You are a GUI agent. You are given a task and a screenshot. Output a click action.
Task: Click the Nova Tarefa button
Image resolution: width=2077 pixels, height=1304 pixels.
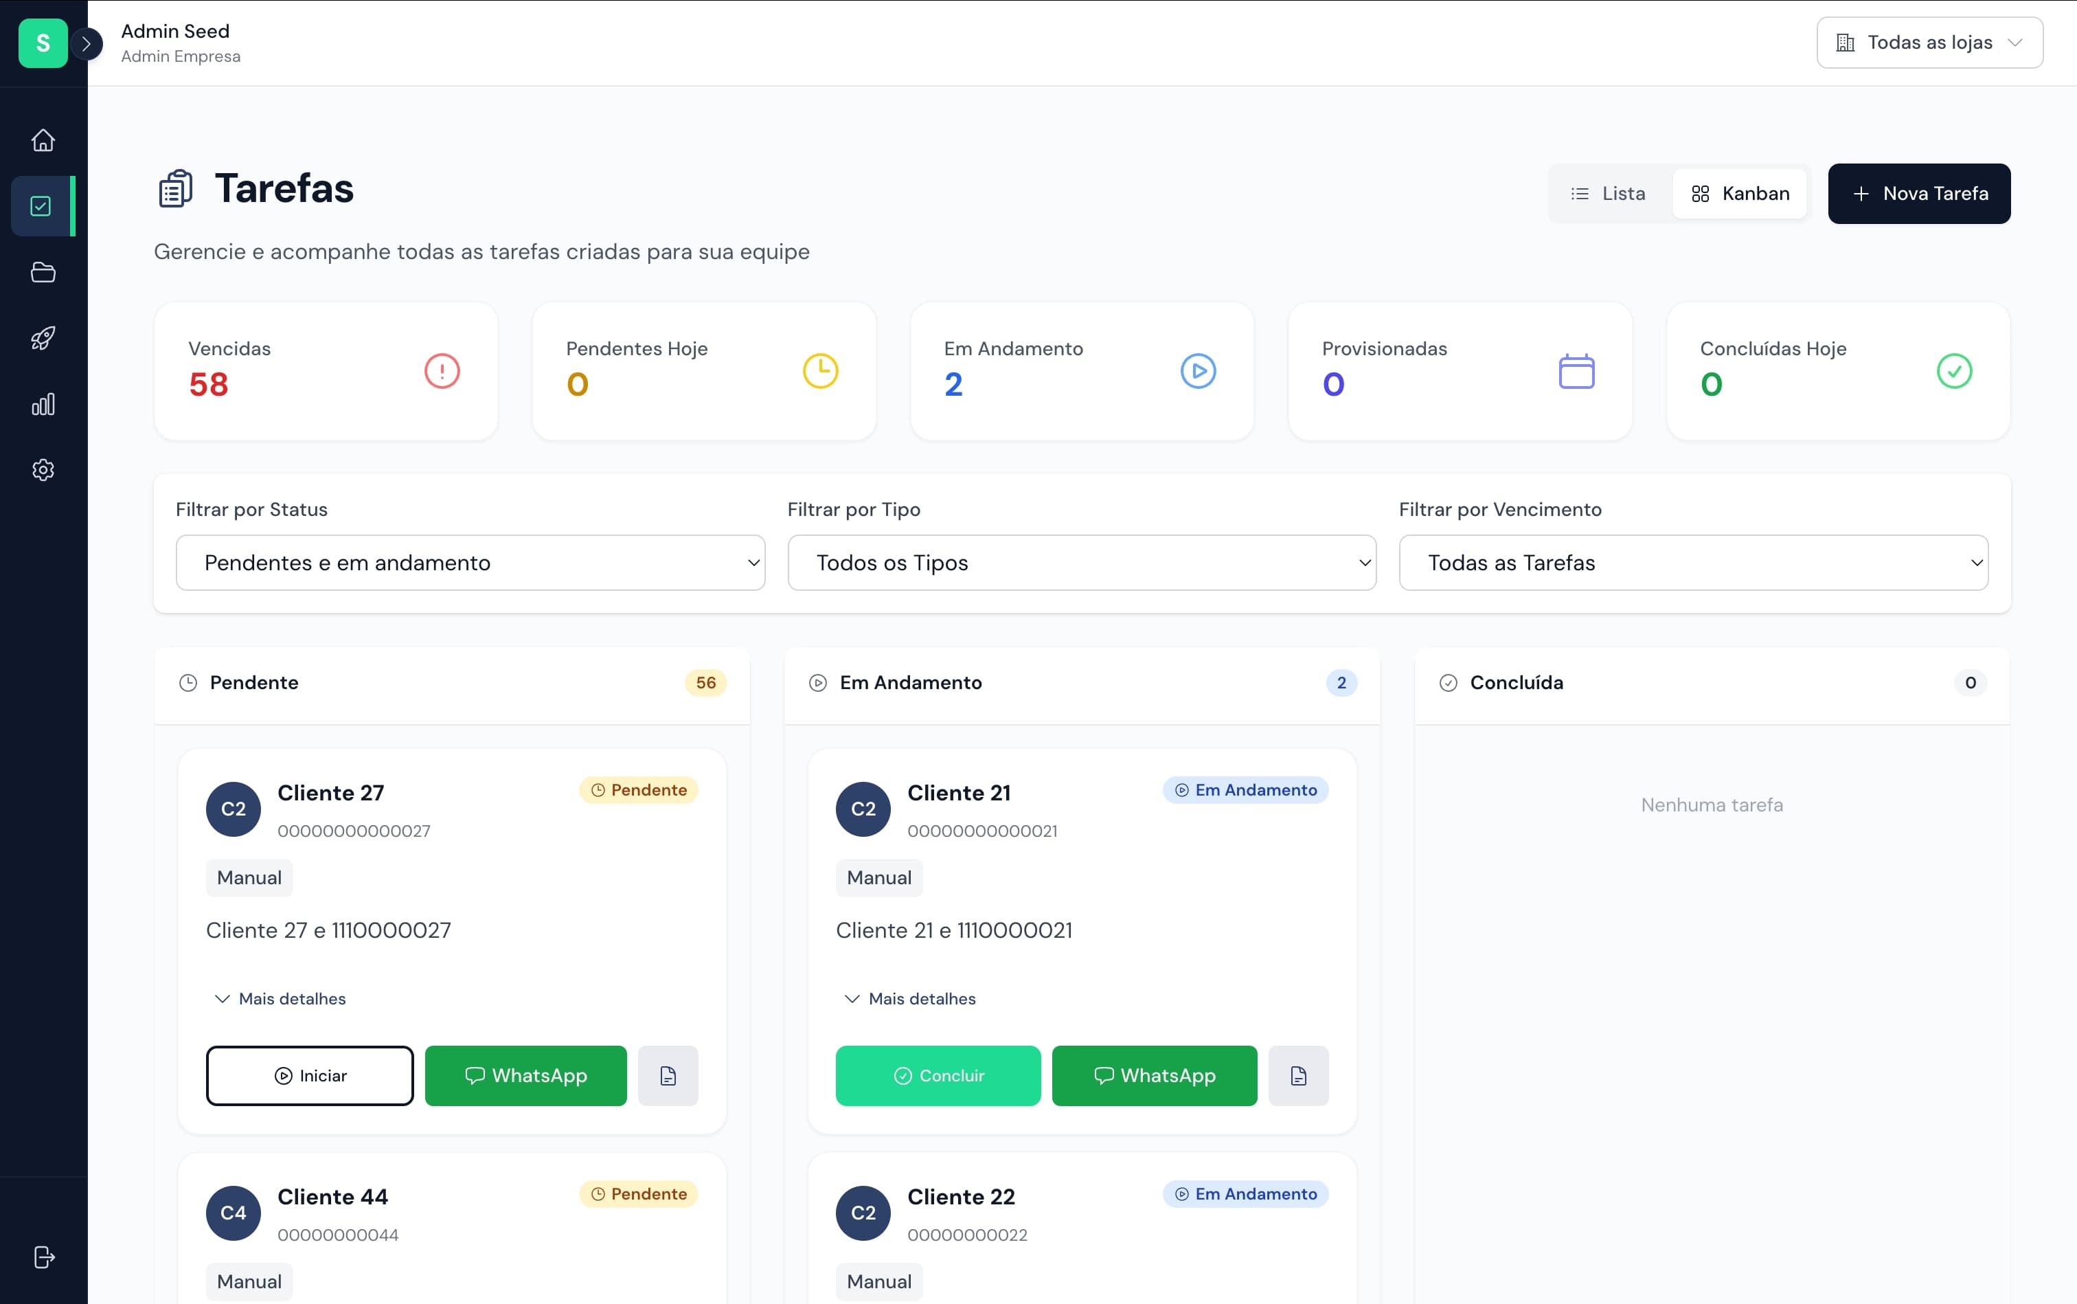tap(1918, 193)
